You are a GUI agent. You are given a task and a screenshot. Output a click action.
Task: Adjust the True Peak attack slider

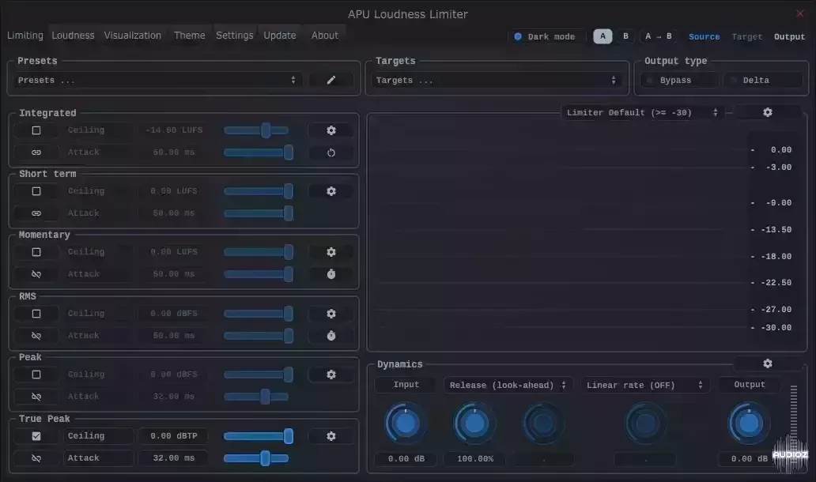tap(256, 458)
